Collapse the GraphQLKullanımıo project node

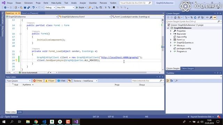168,28
